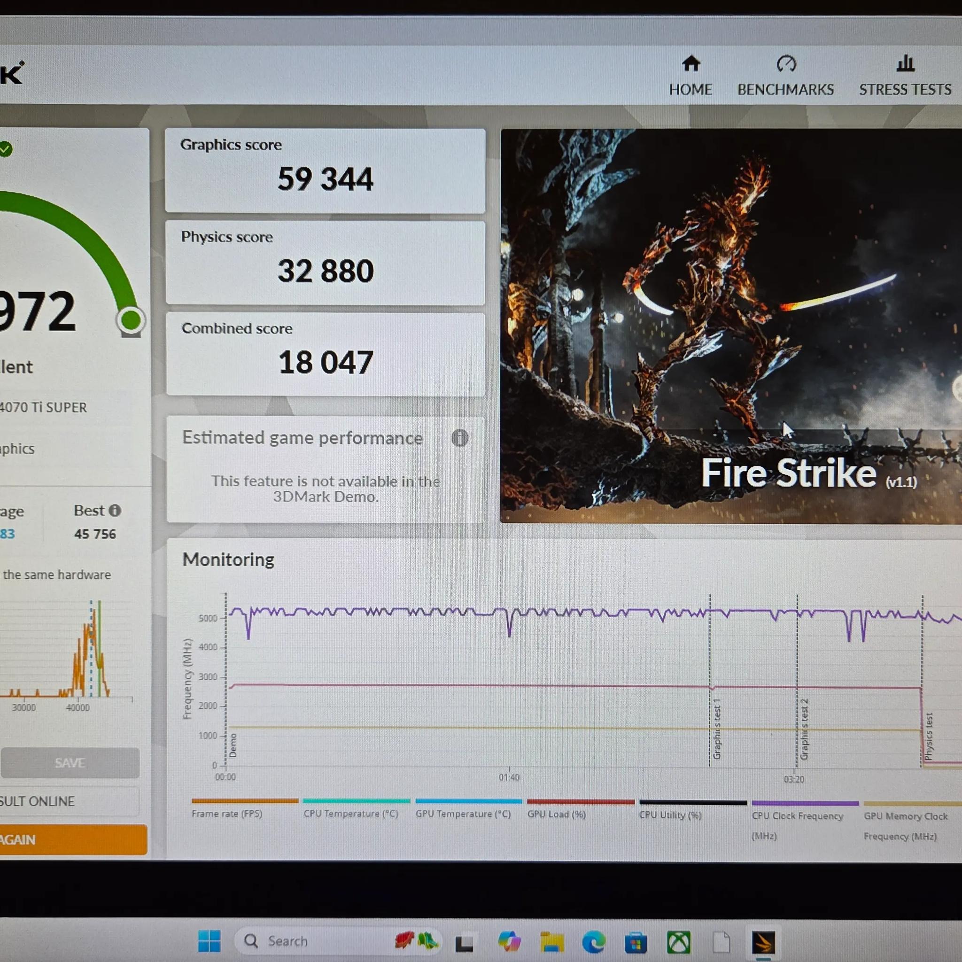The width and height of the screenshot is (962, 962).
Task: Click the score distribution histogram
Action: tap(66, 650)
